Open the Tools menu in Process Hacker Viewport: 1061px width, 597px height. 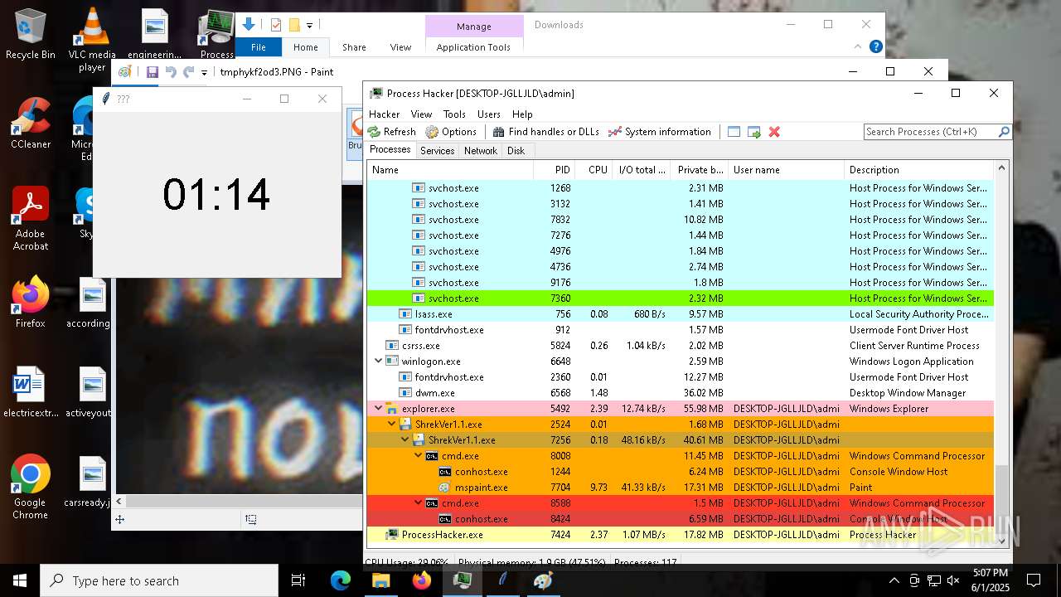point(454,114)
